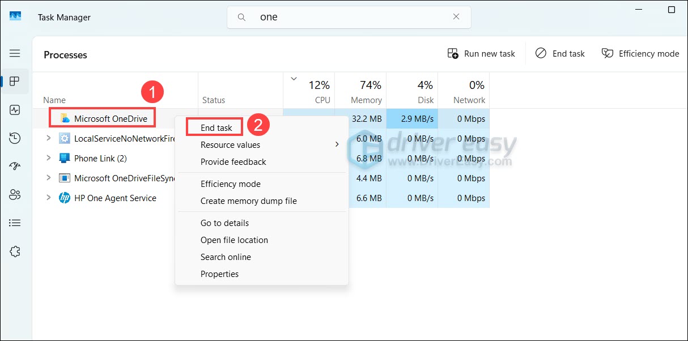Choose Search online menu entry
688x341 pixels.
[x=262, y=257]
